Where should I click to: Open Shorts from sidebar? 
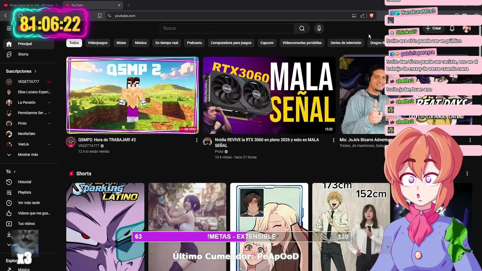tap(29, 54)
